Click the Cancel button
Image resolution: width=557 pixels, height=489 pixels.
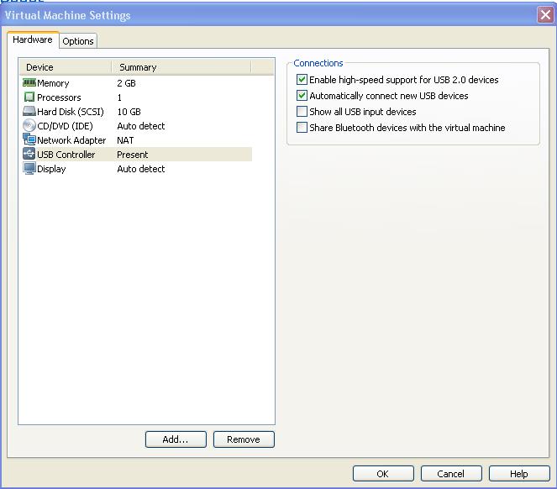coord(451,474)
